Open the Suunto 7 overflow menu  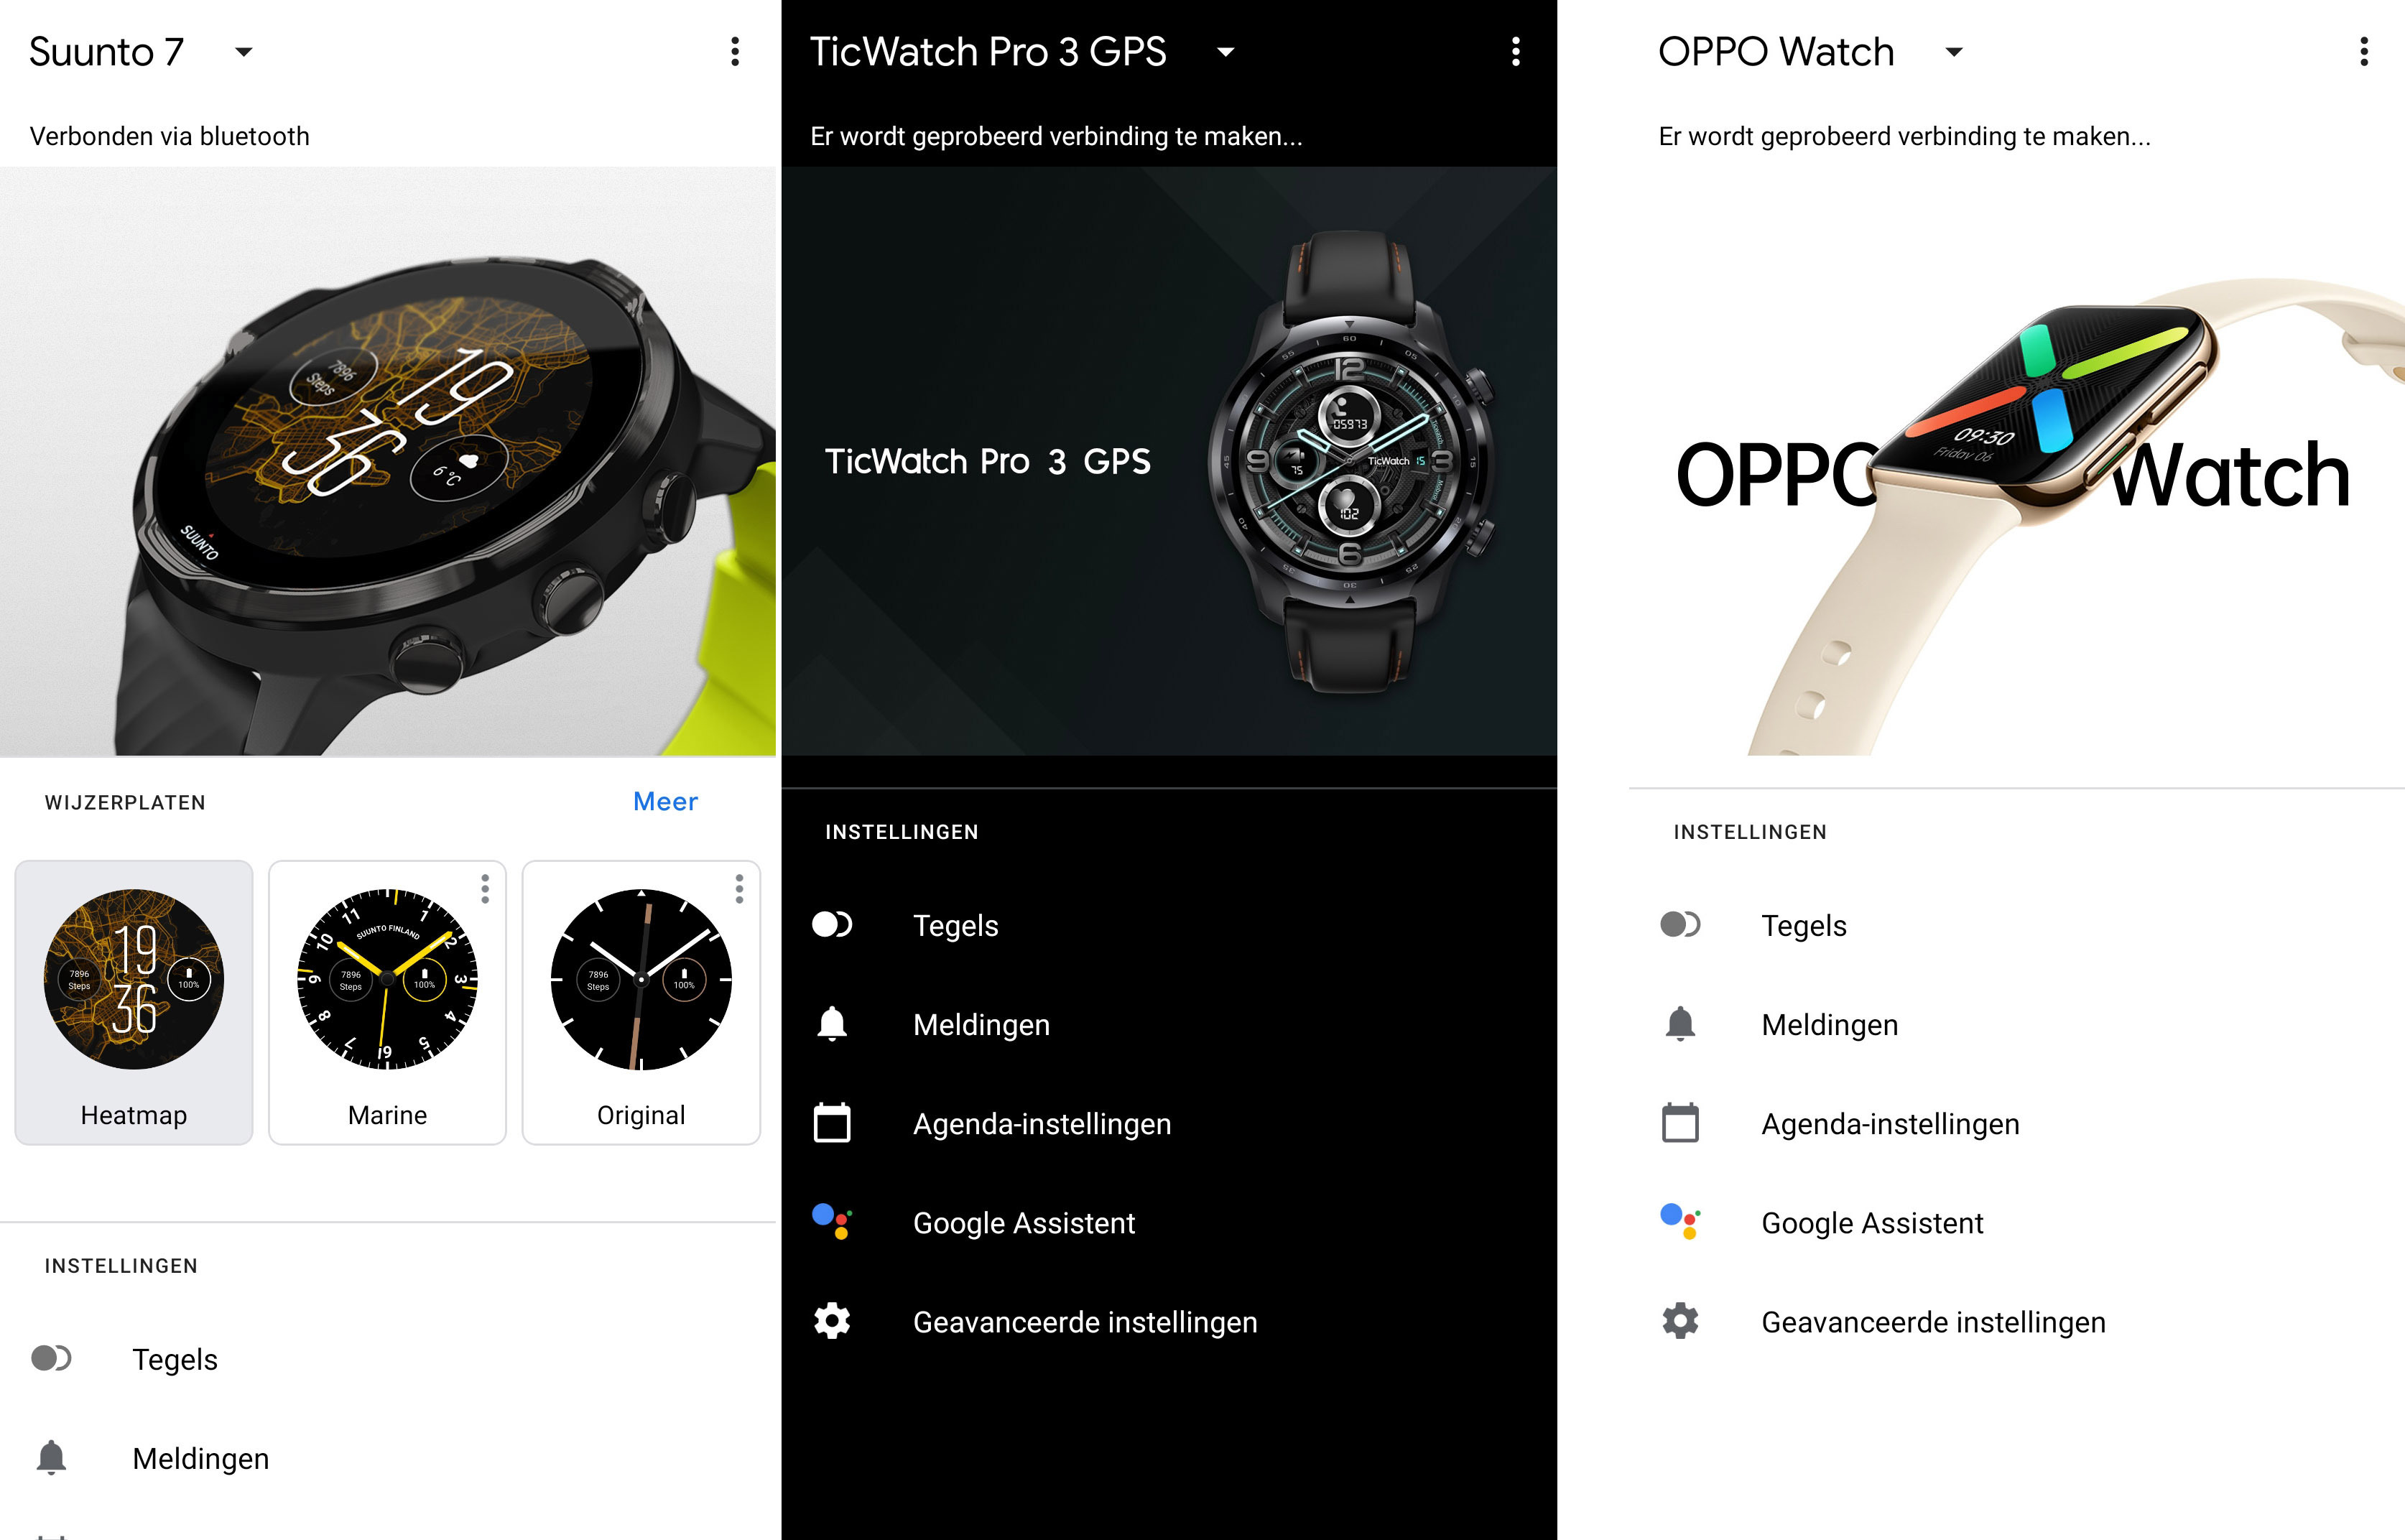tap(735, 52)
